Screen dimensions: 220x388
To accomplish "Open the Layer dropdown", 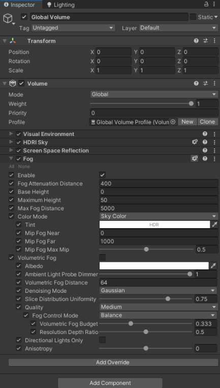I will coord(178,27).
